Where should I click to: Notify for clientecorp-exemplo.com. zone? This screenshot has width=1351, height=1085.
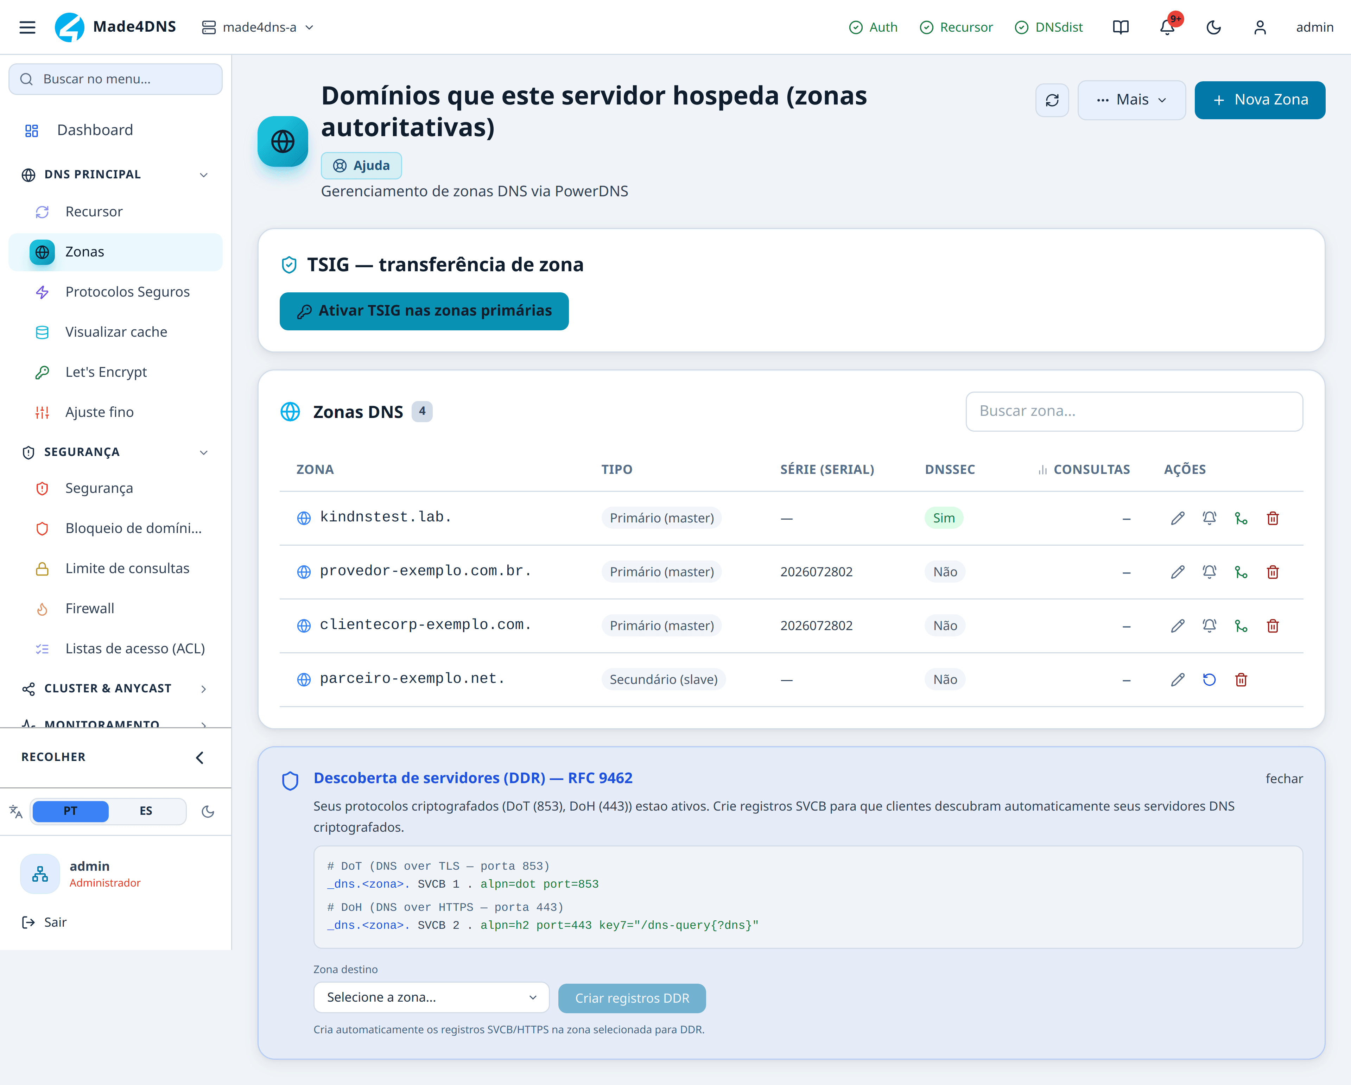click(x=1209, y=626)
